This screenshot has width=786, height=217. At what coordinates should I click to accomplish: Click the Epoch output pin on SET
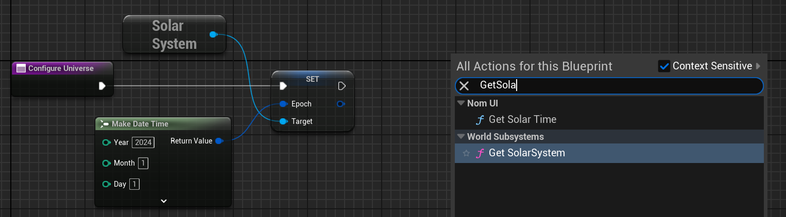[x=340, y=104]
